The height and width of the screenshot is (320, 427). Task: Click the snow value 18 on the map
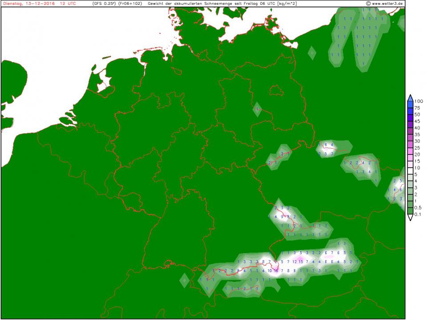tap(276, 270)
